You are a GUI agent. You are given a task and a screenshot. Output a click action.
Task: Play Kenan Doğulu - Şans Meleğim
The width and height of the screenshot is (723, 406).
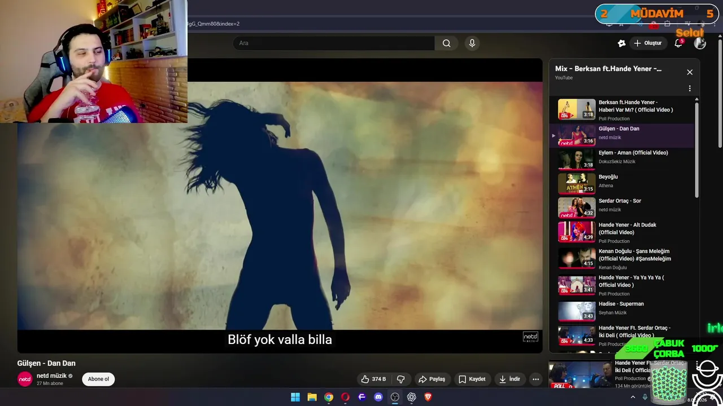[x=621, y=258]
